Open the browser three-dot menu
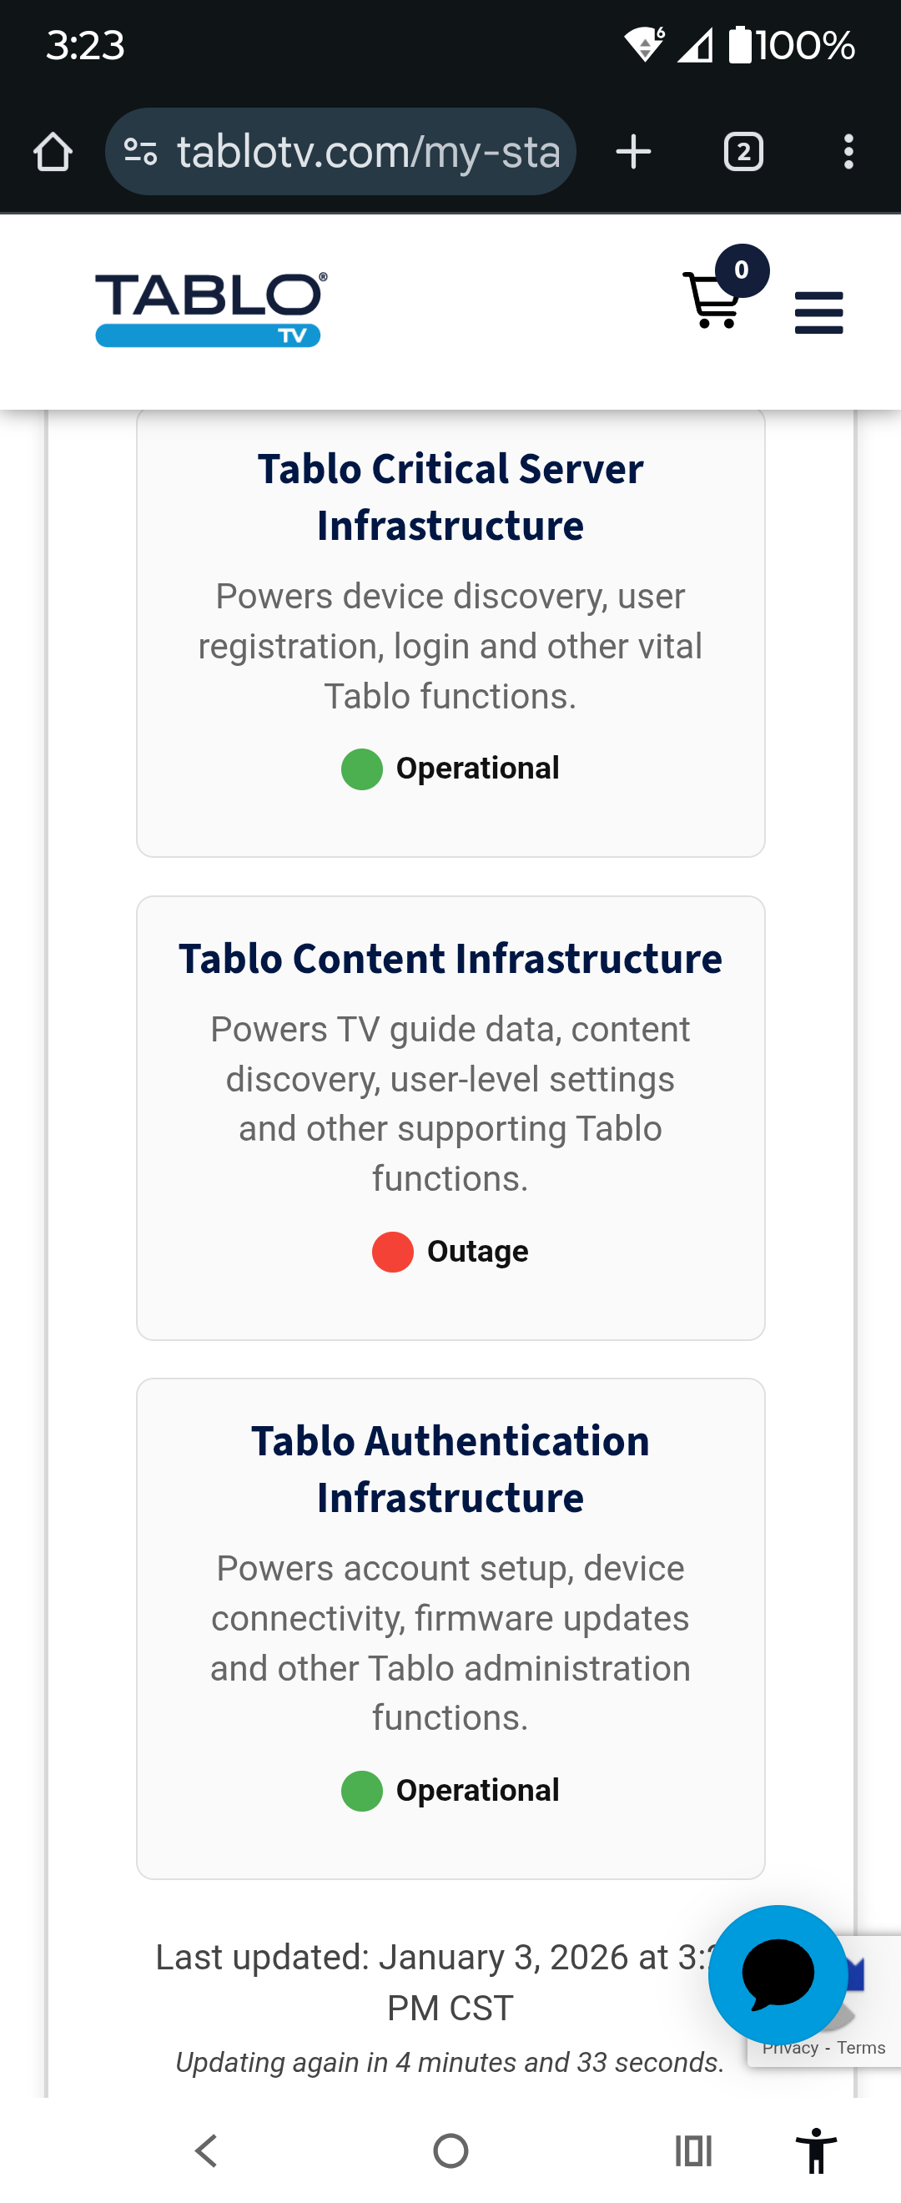901x2203 pixels. pos(848,152)
